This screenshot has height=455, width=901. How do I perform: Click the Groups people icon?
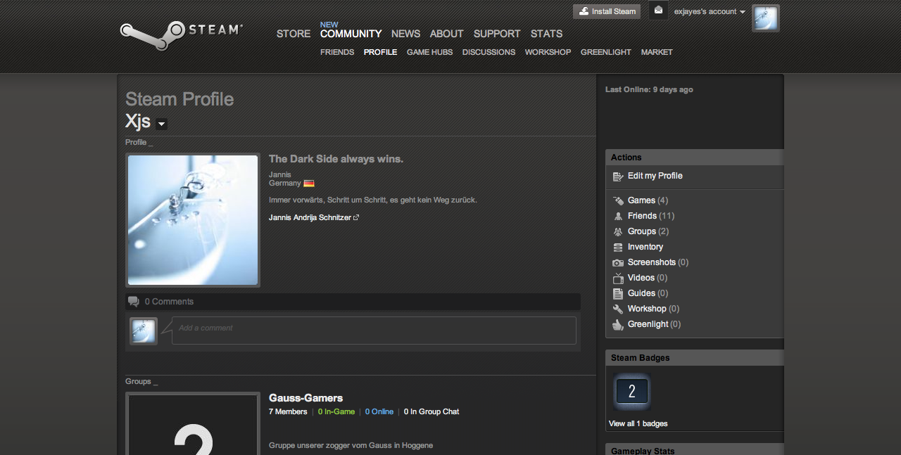[618, 231]
